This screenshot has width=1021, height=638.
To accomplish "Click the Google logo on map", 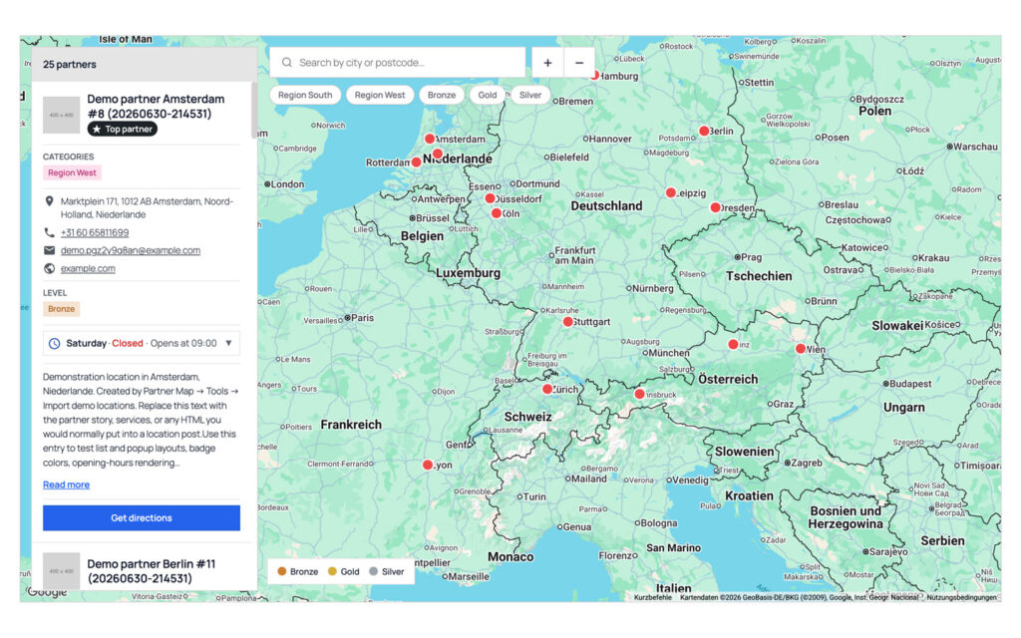I will 47,591.
